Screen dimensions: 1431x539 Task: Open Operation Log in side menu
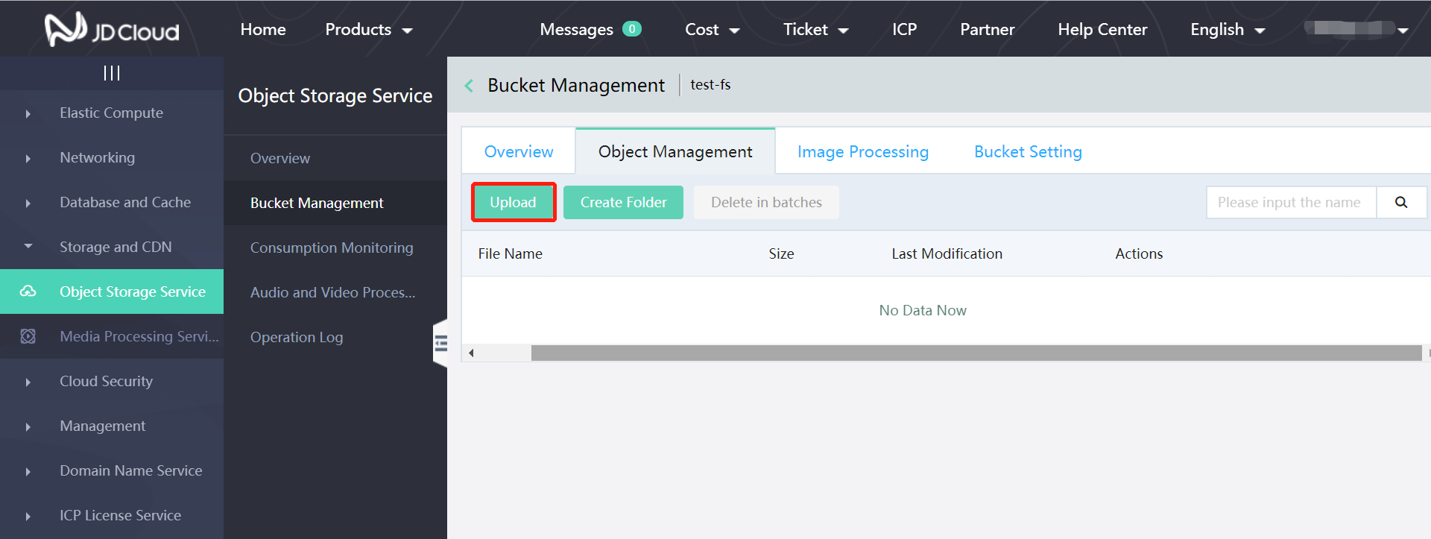[x=335, y=337]
